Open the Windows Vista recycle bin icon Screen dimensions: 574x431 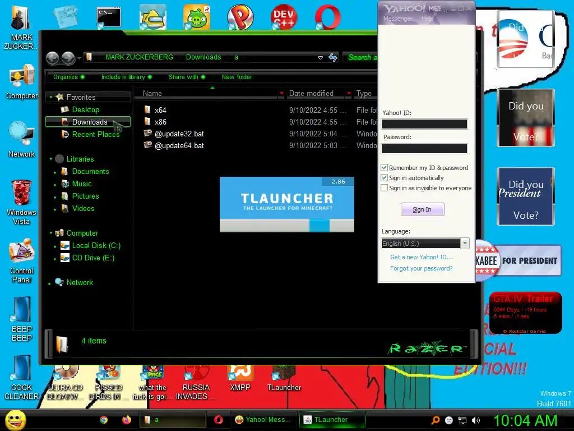(22, 202)
